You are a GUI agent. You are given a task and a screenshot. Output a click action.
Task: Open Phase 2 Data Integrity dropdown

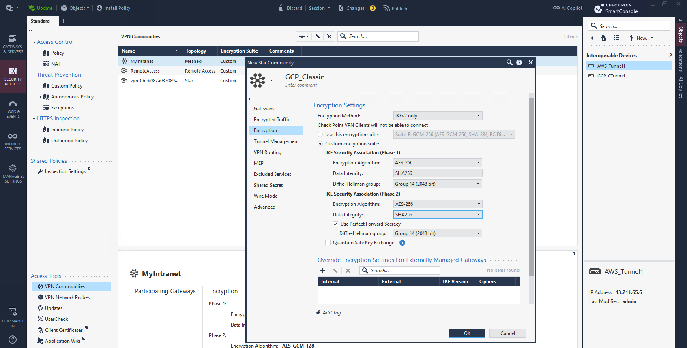[438, 215]
